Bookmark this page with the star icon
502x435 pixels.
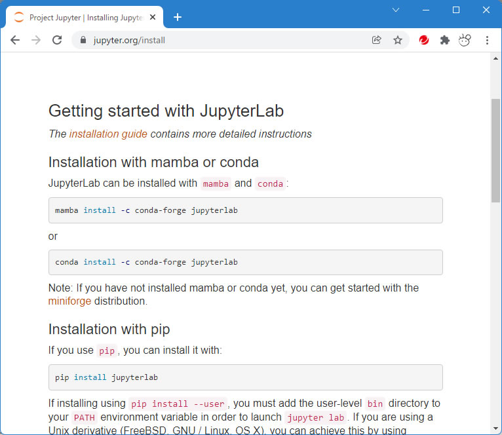(x=397, y=40)
